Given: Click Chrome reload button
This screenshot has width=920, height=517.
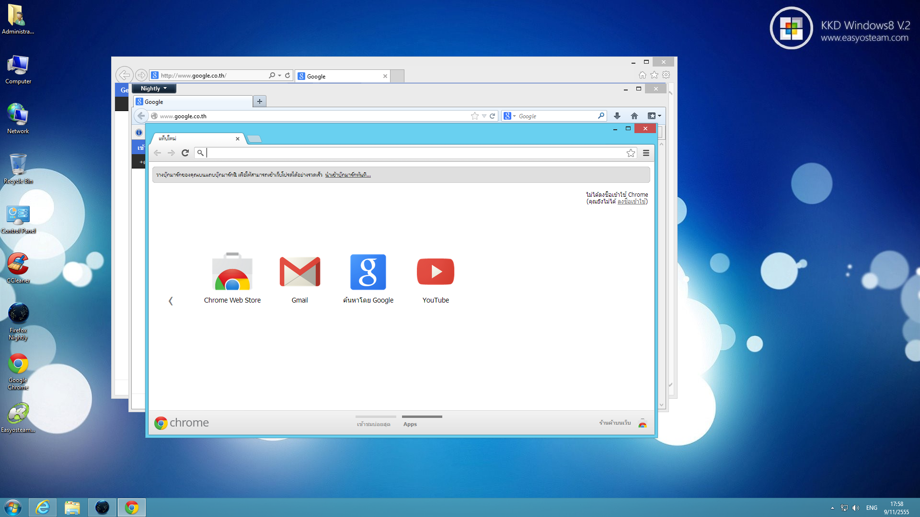Looking at the screenshot, I should pos(185,153).
